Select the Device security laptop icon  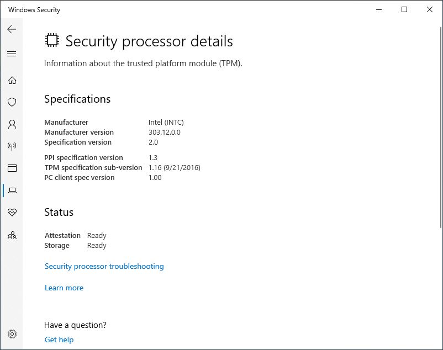(x=12, y=190)
